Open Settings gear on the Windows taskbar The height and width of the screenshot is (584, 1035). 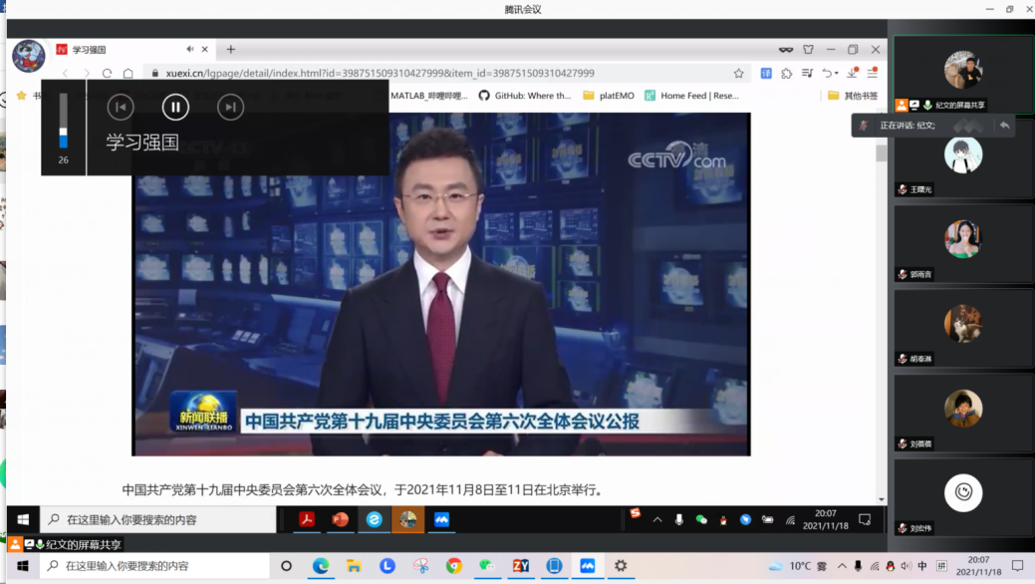pyautogui.click(x=621, y=566)
